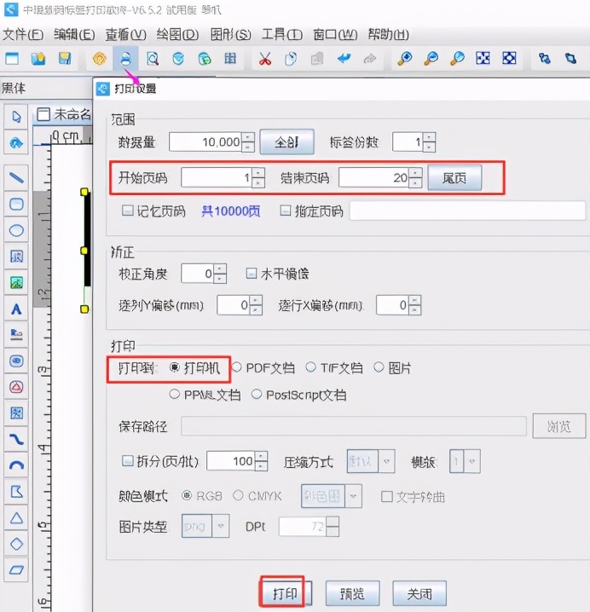Click the first four-arrow fit-view icon
The width and height of the screenshot is (590, 612).
click(483, 59)
